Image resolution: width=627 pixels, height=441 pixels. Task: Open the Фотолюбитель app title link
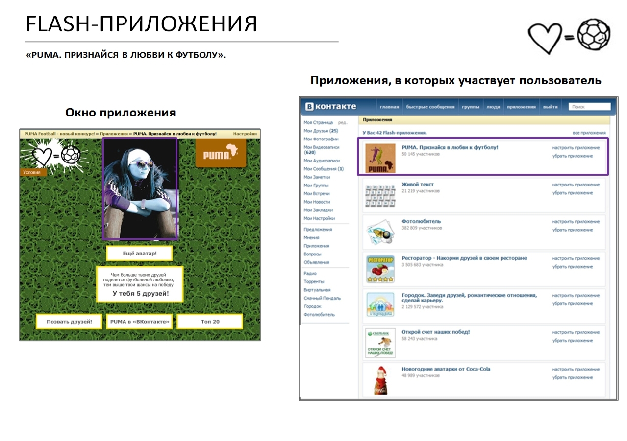click(421, 221)
